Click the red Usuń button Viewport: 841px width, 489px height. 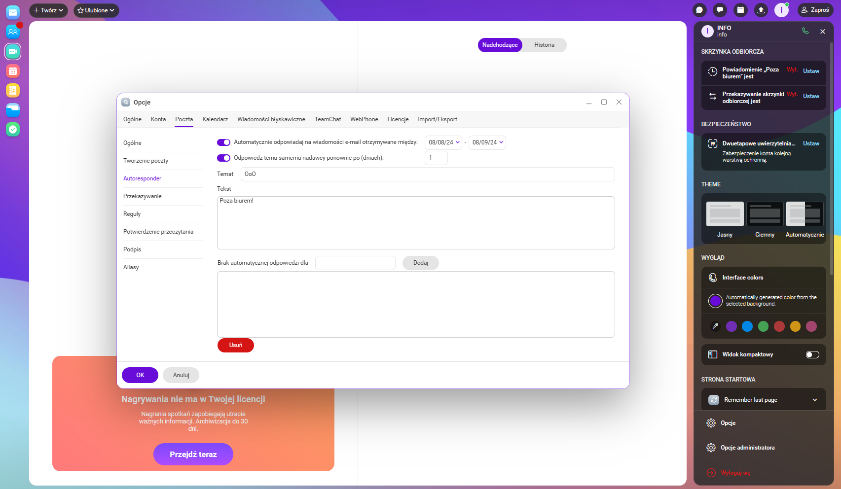coord(235,345)
